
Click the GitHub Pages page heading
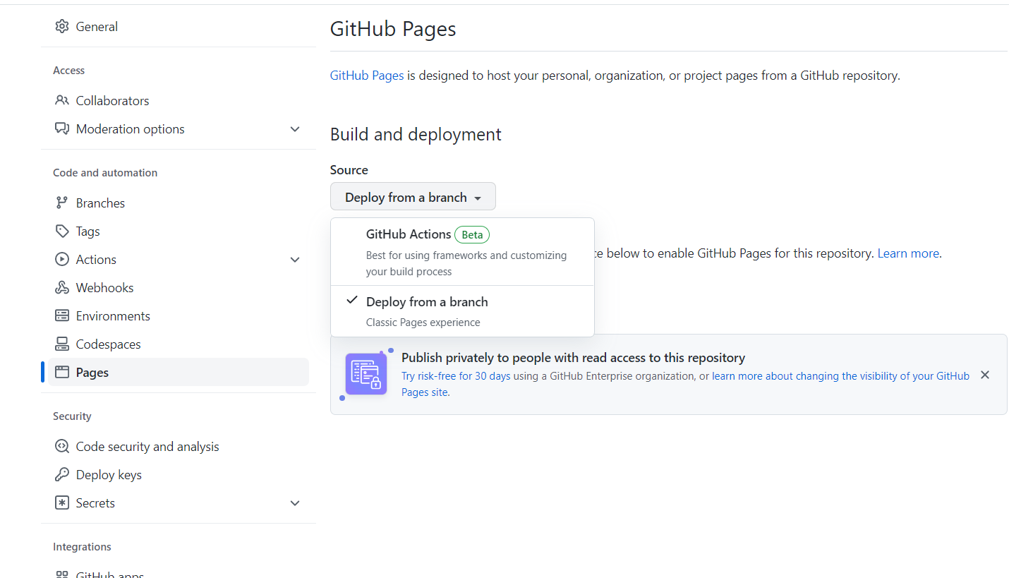[393, 29]
